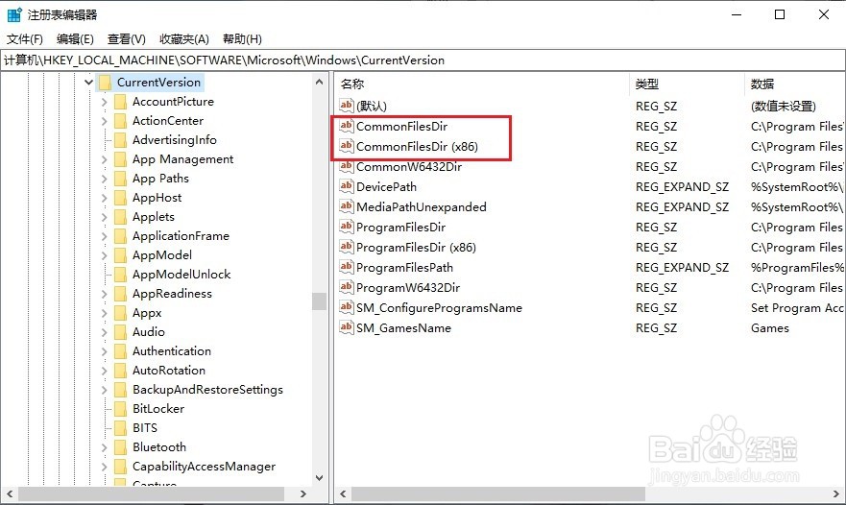Click the string icon of ProgramFilesPath
This screenshot has width=846, height=505.
[346, 267]
